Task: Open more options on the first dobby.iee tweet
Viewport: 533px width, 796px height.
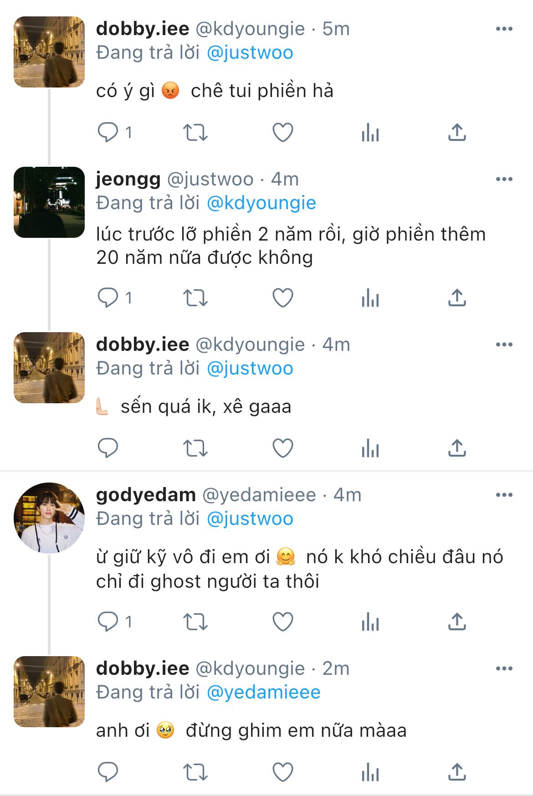Action: pos(504,29)
